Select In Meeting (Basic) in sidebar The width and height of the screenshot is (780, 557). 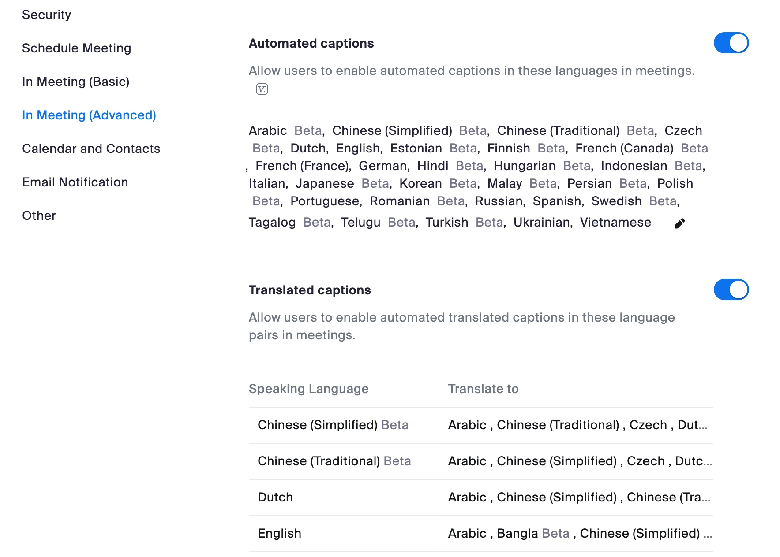click(75, 82)
